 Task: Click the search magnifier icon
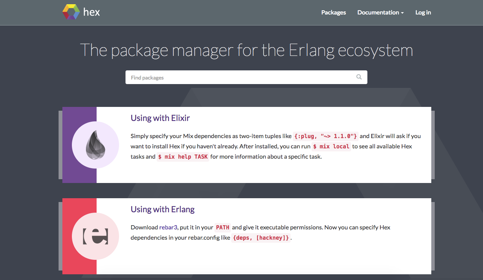pos(359,77)
